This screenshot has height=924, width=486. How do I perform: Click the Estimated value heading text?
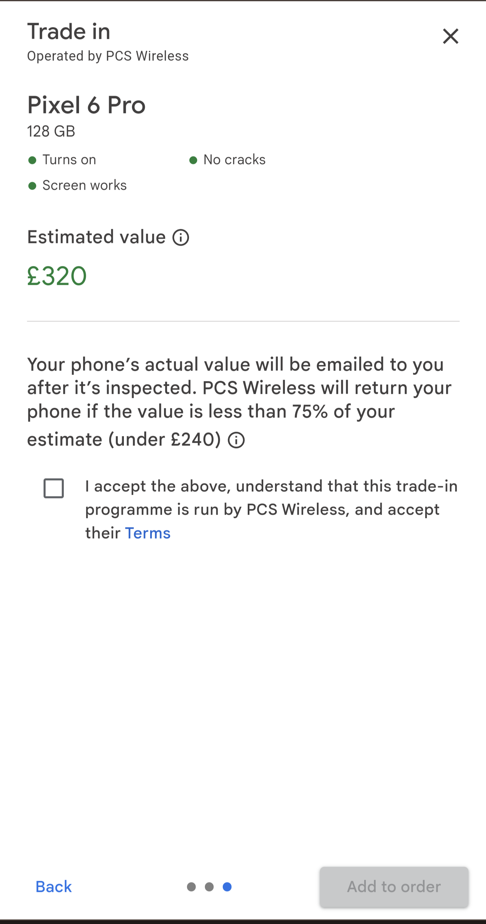[x=97, y=237]
